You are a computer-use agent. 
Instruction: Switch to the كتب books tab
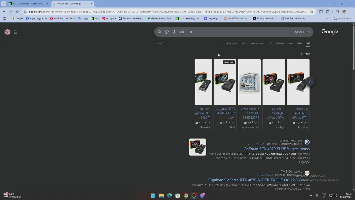click(x=243, y=43)
